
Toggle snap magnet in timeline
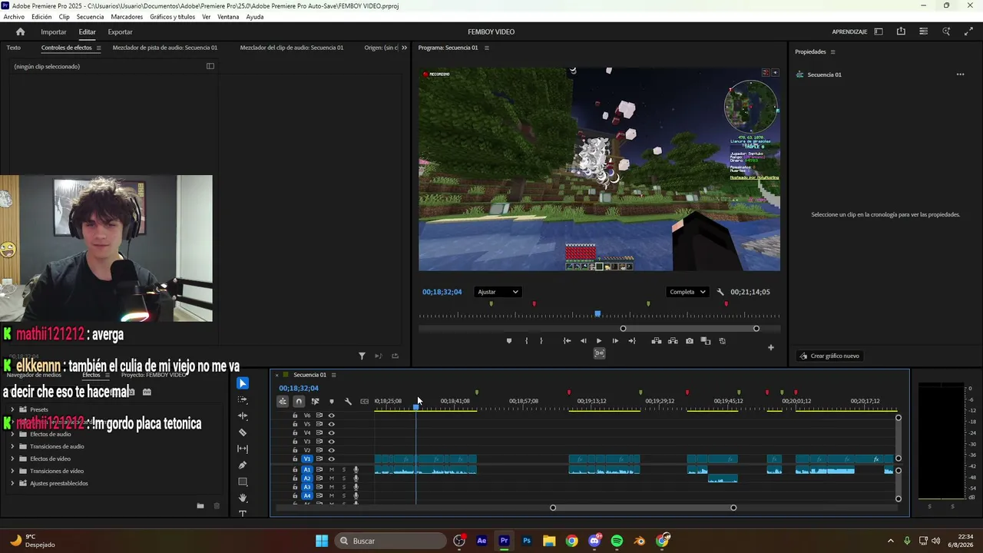click(299, 401)
